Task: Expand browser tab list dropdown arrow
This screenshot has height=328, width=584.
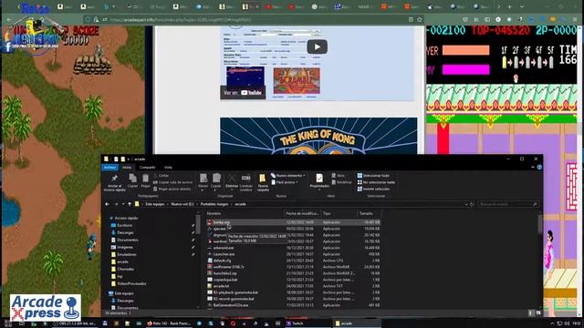Action: coord(522,6)
